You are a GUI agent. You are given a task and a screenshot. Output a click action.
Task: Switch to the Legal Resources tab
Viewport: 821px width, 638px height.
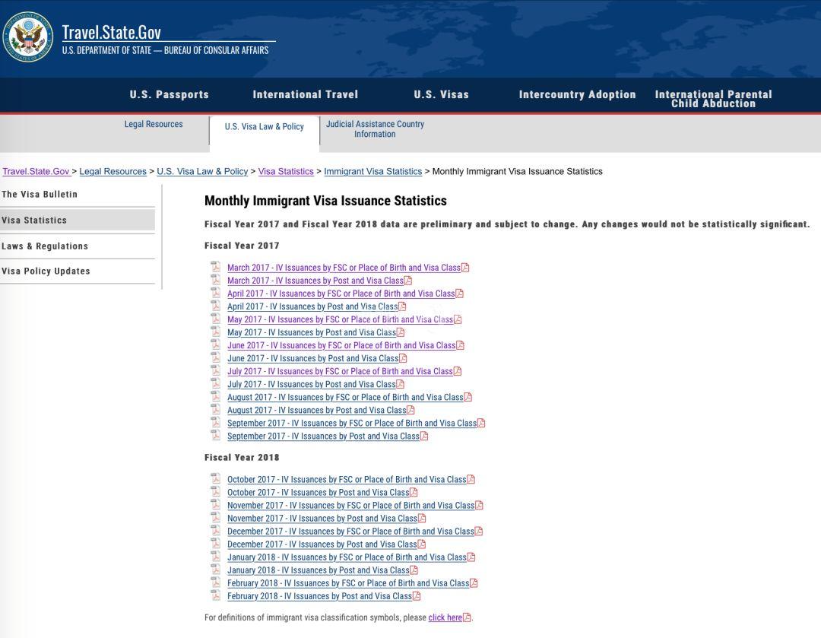(154, 124)
